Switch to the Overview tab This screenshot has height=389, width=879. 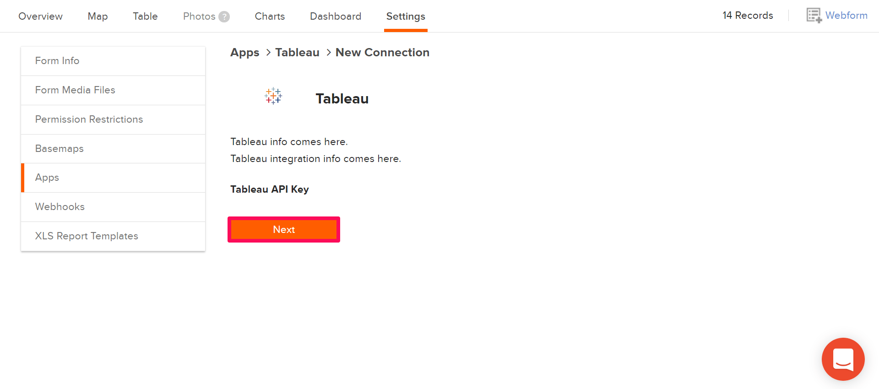(40, 16)
